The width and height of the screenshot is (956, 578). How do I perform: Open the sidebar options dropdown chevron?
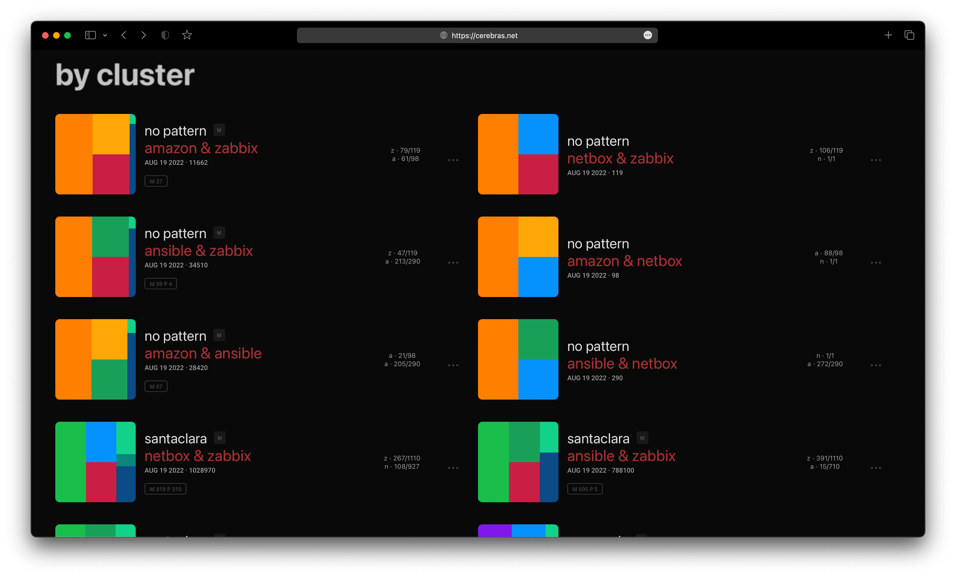pyautogui.click(x=105, y=35)
